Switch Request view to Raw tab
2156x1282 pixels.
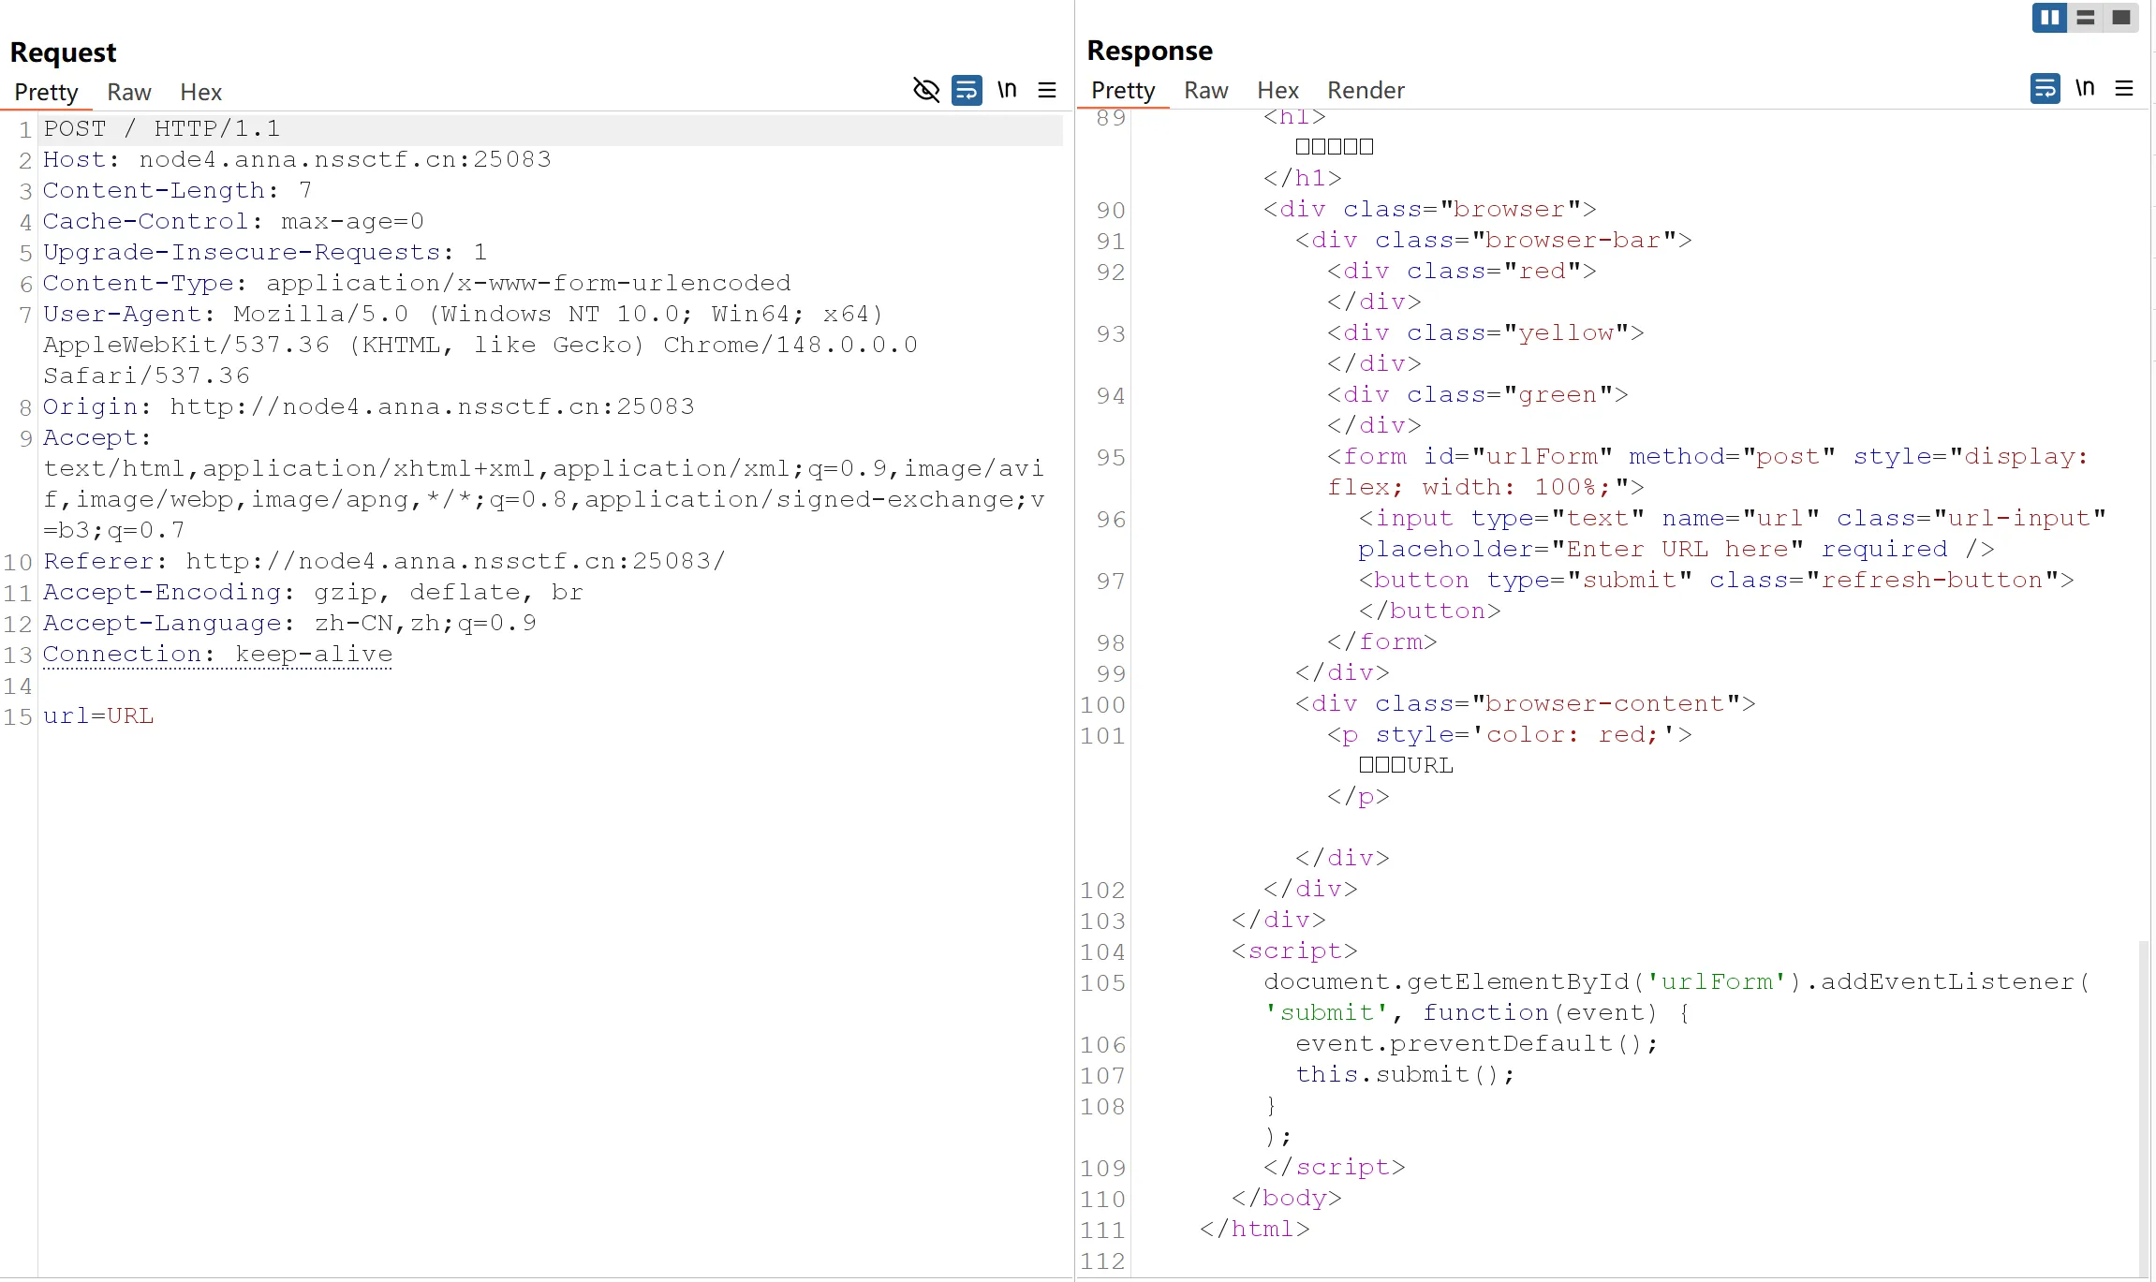[x=128, y=92]
